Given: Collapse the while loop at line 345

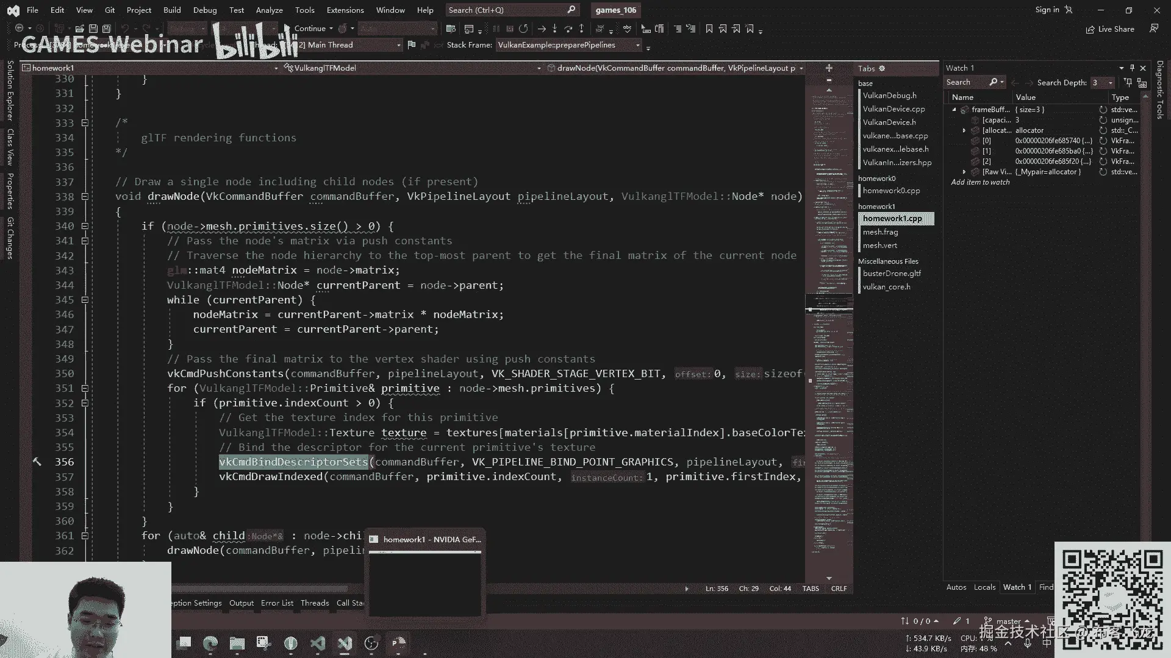Looking at the screenshot, I should click(85, 300).
